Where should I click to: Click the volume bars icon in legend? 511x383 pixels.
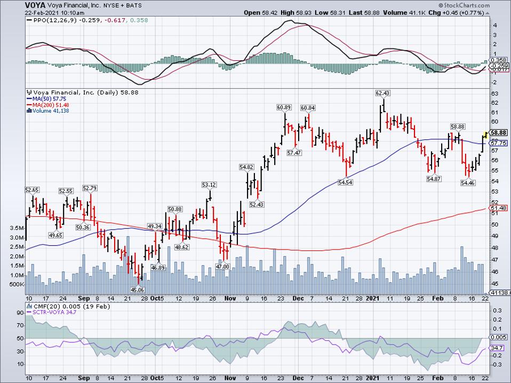click(29, 111)
